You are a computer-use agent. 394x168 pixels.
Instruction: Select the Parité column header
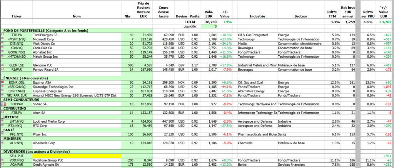194,16
